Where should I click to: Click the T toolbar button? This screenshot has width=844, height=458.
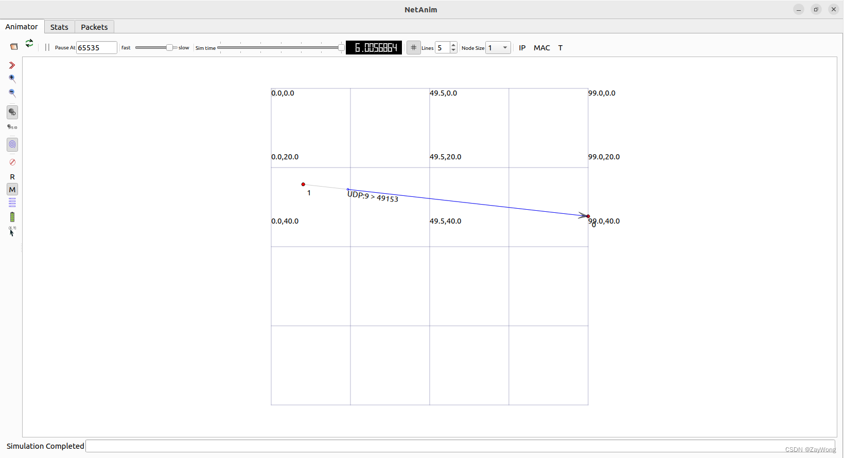point(560,48)
